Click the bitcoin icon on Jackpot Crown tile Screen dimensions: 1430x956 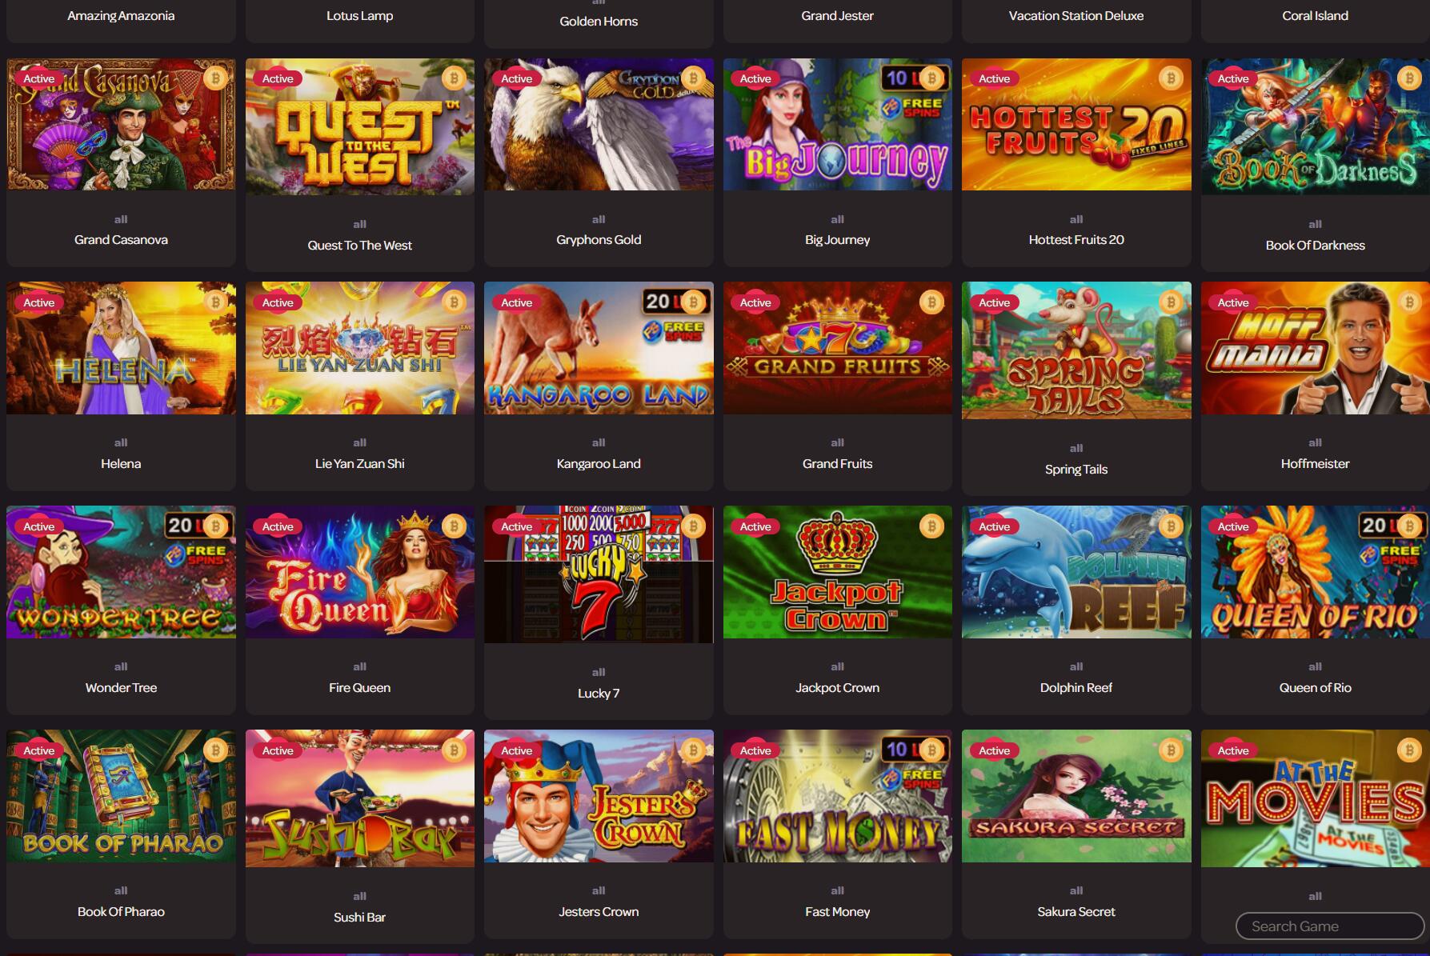tap(931, 526)
